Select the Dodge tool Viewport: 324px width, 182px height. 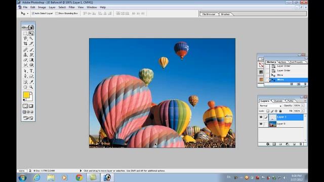point(31,65)
